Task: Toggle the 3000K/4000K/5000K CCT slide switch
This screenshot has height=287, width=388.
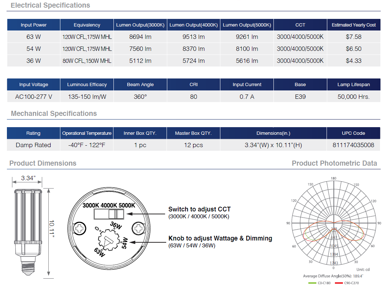Action: pyautogui.click(x=109, y=215)
